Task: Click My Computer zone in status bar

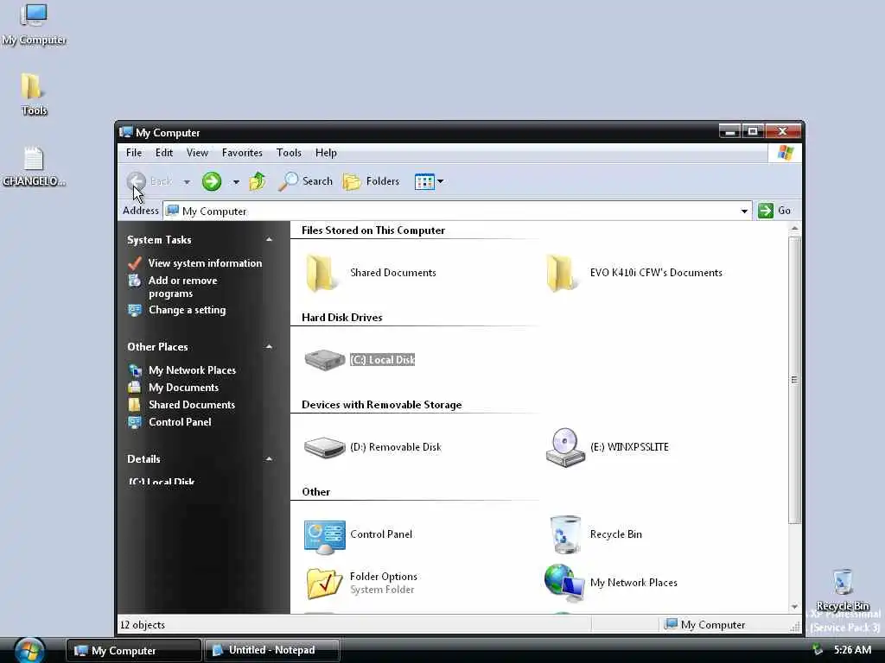Action: 705,625
